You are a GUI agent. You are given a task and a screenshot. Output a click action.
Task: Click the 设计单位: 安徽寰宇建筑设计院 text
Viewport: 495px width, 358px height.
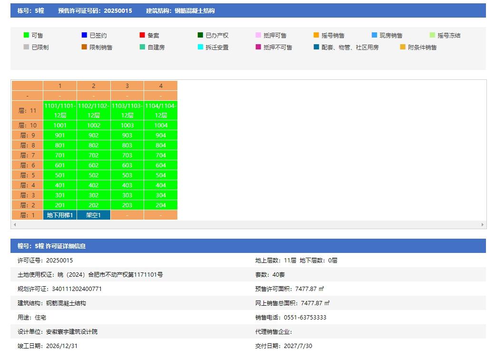point(58,331)
